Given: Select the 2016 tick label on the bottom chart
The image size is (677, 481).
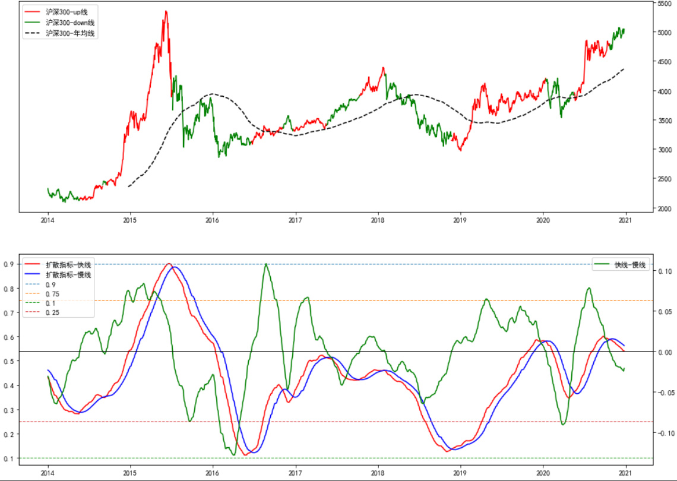Looking at the screenshot, I should pyautogui.click(x=212, y=473).
